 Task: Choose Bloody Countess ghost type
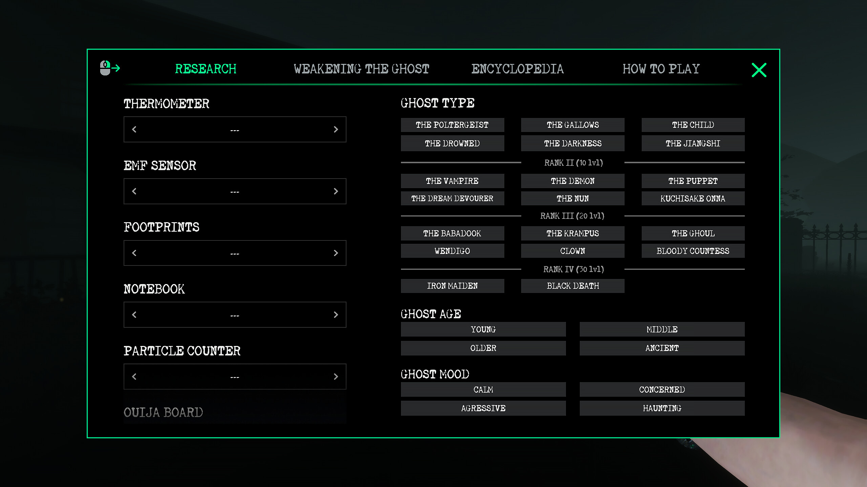(693, 251)
